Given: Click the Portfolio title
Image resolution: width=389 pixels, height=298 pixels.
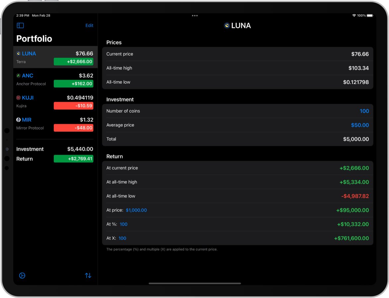Looking at the screenshot, I should tap(34, 39).
